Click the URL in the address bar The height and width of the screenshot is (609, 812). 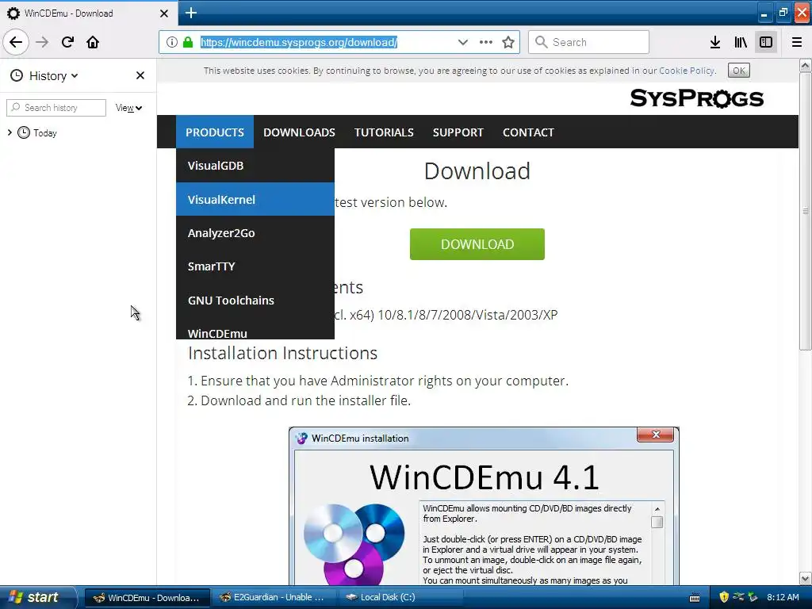299,42
